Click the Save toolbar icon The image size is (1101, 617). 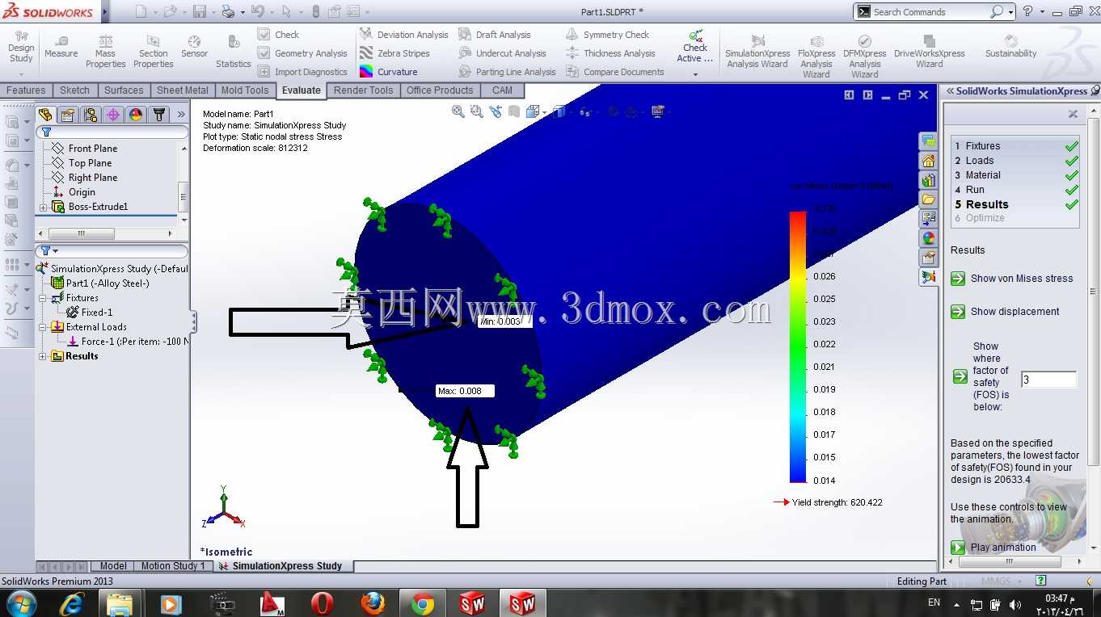coord(199,11)
